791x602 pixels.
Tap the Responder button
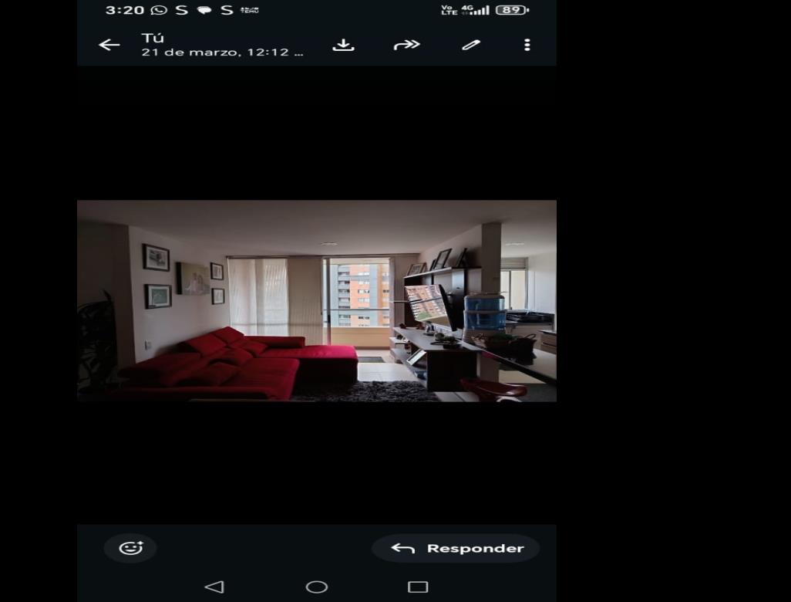[456, 548]
